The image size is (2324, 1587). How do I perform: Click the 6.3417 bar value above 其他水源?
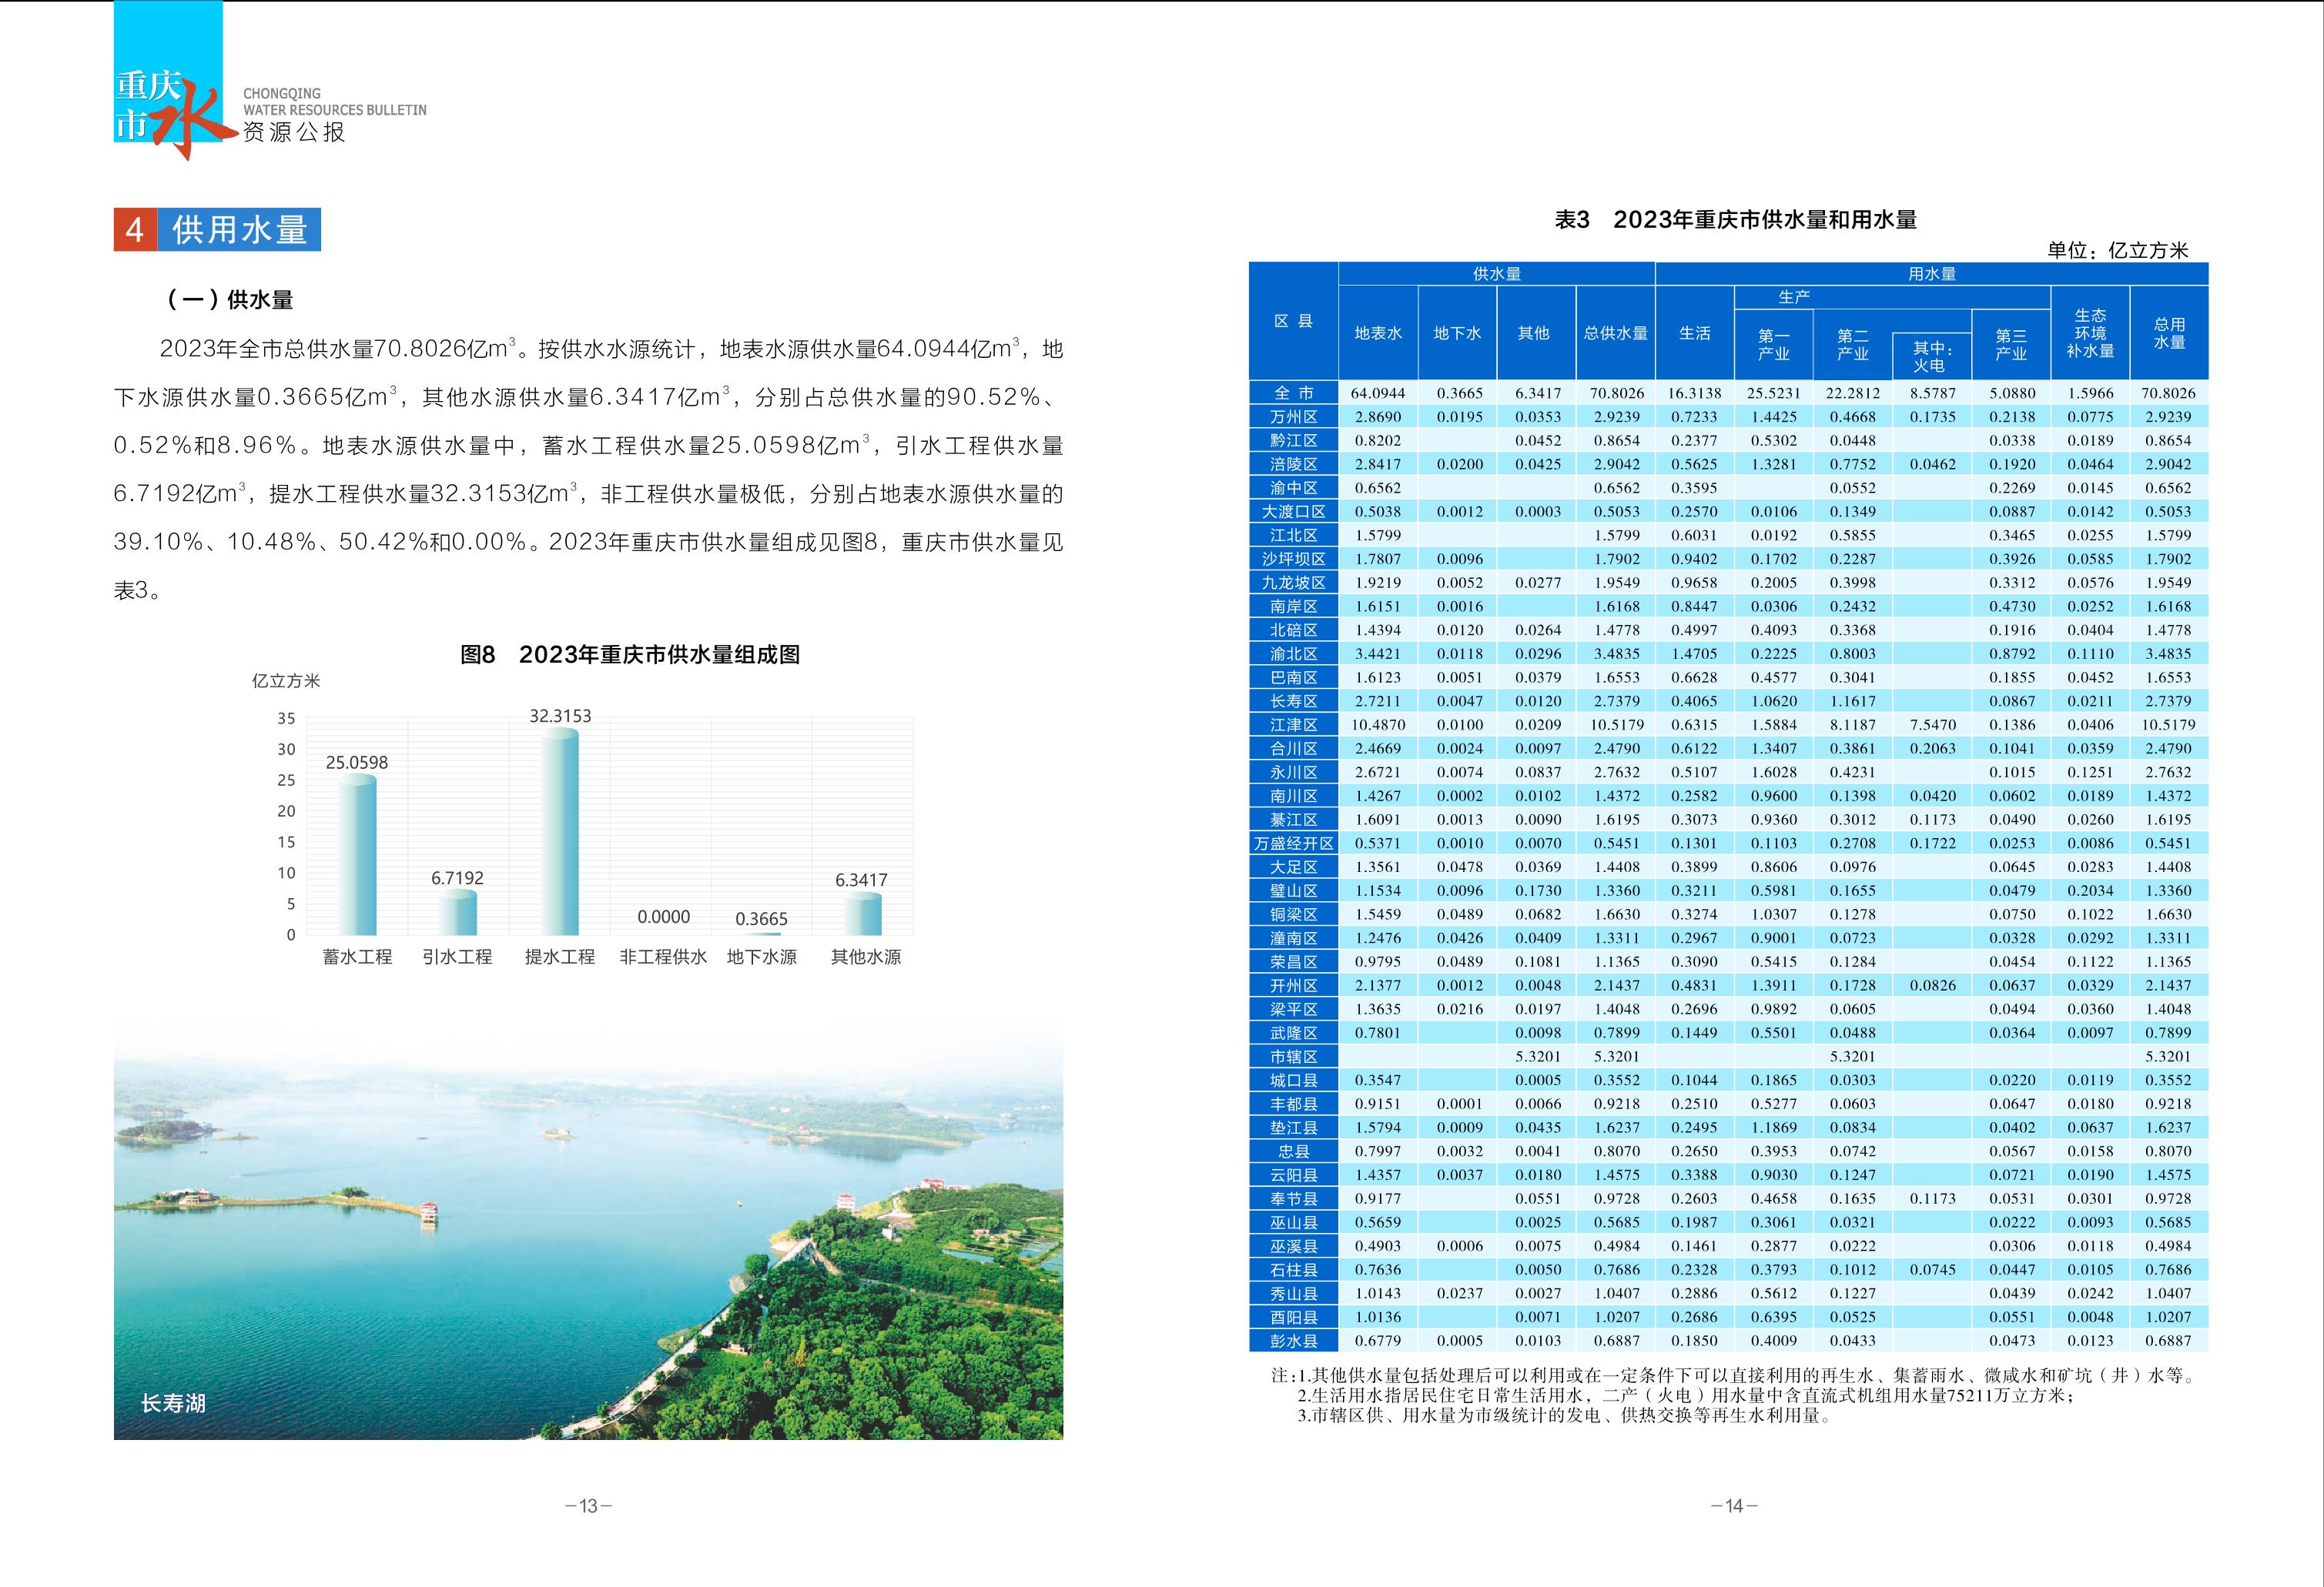861,880
